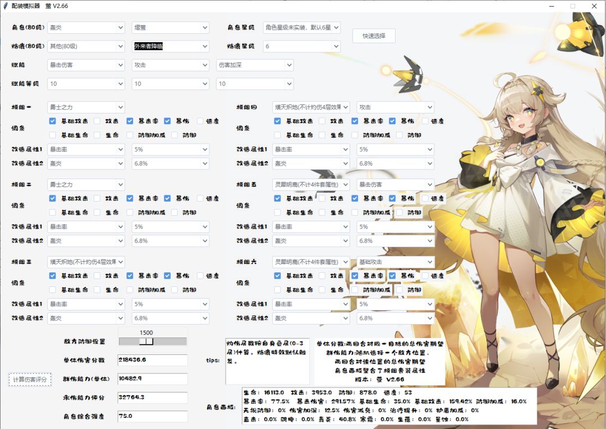This screenshot has height=429, width=606.
Task: Uncheck 暴击率 in 模组六 词条
Action: (355, 276)
